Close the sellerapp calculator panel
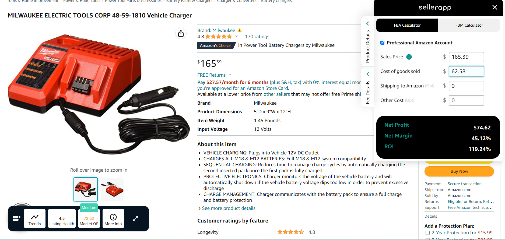 tap(495, 8)
